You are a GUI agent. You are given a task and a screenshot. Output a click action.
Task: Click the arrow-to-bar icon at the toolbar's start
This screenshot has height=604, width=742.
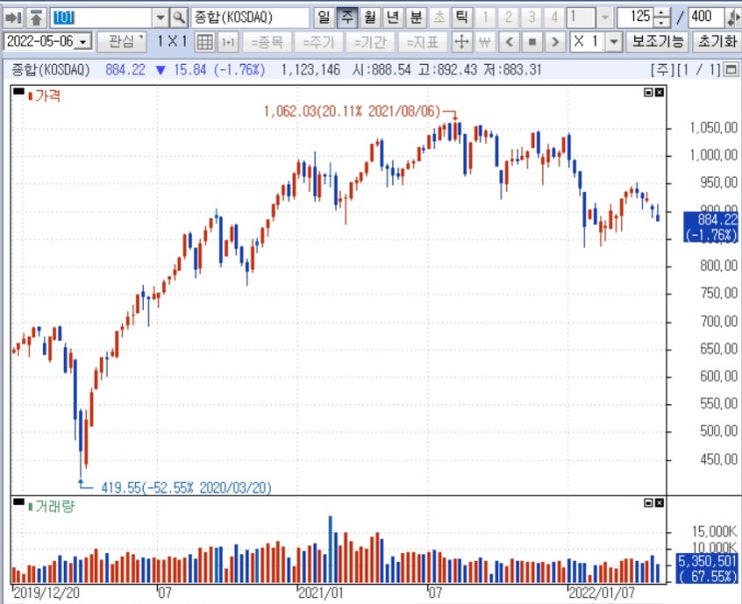(13, 18)
